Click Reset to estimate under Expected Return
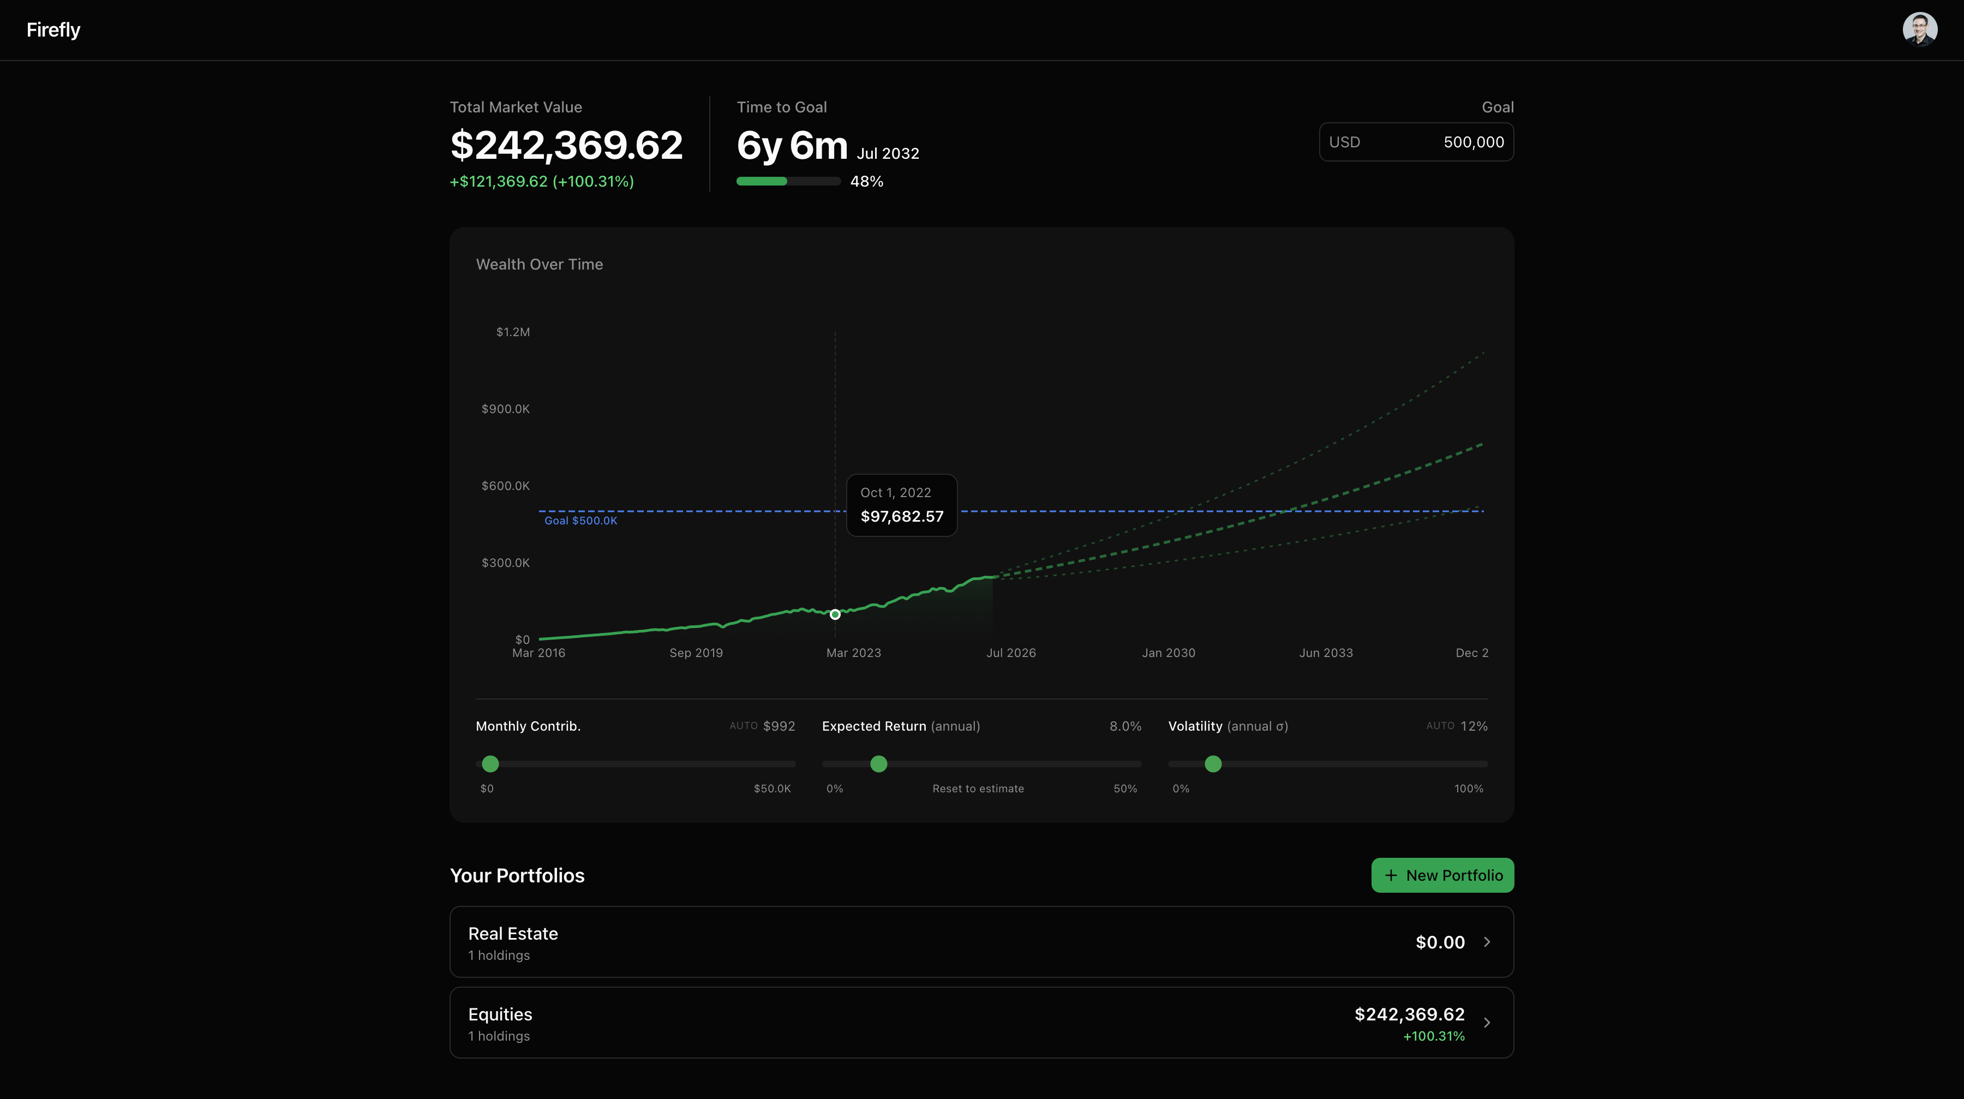 [978, 789]
